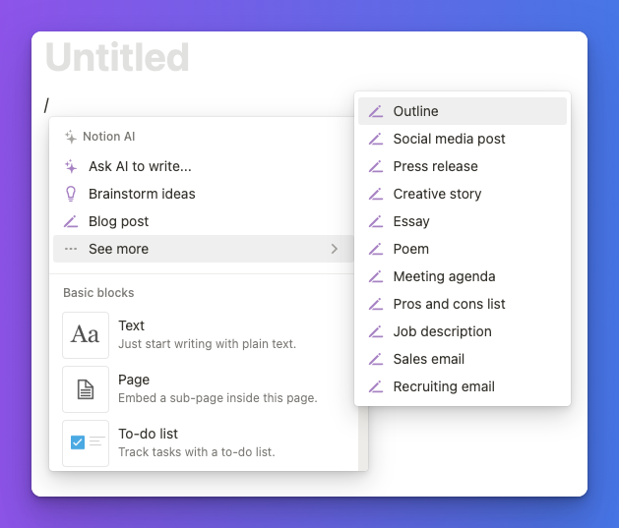Pick Outline from the AI drafts submenu
Viewport: 619px width, 528px height.
coord(463,111)
